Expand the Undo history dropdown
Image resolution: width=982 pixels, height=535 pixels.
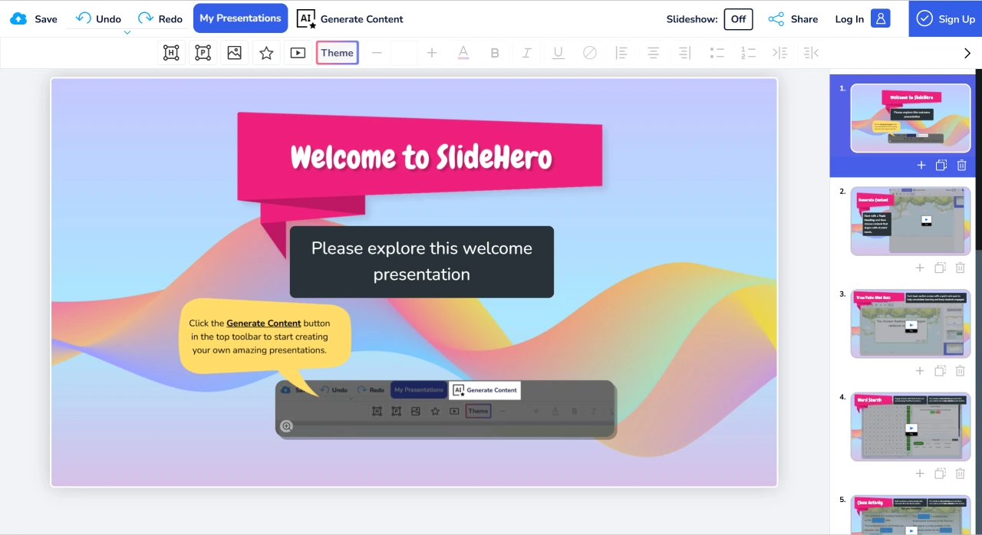(127, 32)
